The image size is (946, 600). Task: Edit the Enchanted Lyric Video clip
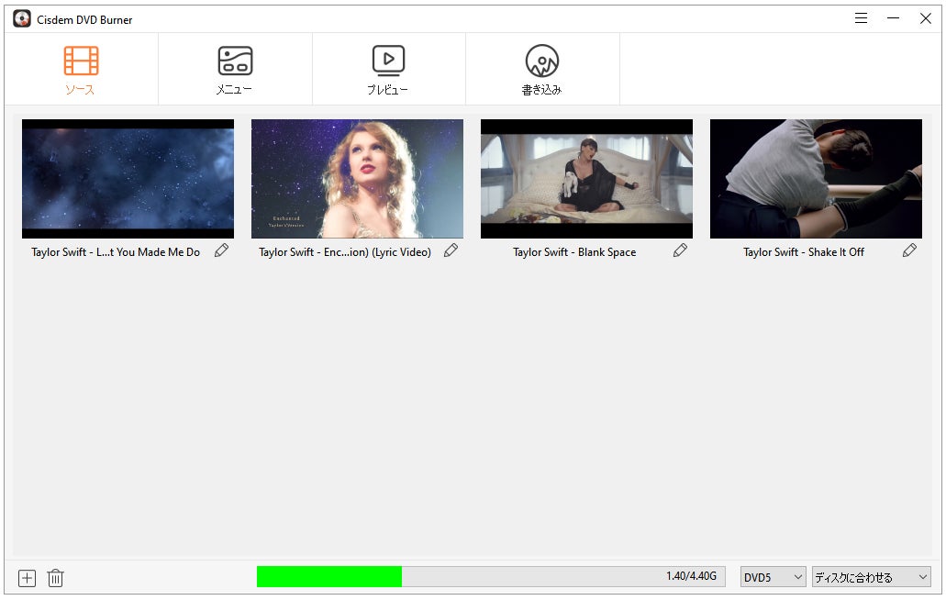[451, 250]
